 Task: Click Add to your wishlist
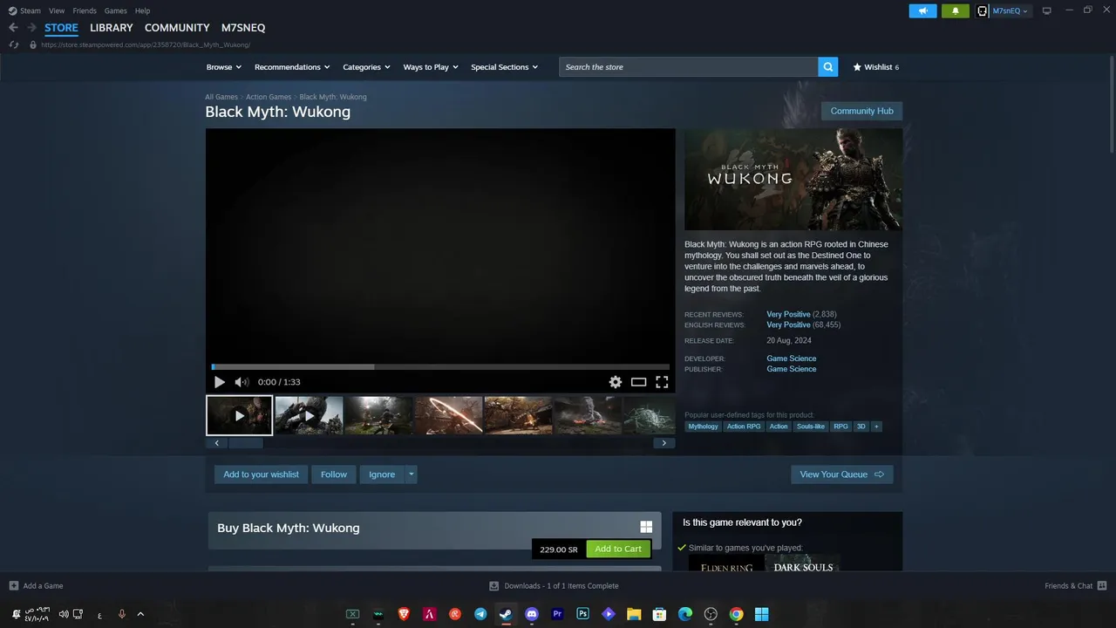coord(261,474)
